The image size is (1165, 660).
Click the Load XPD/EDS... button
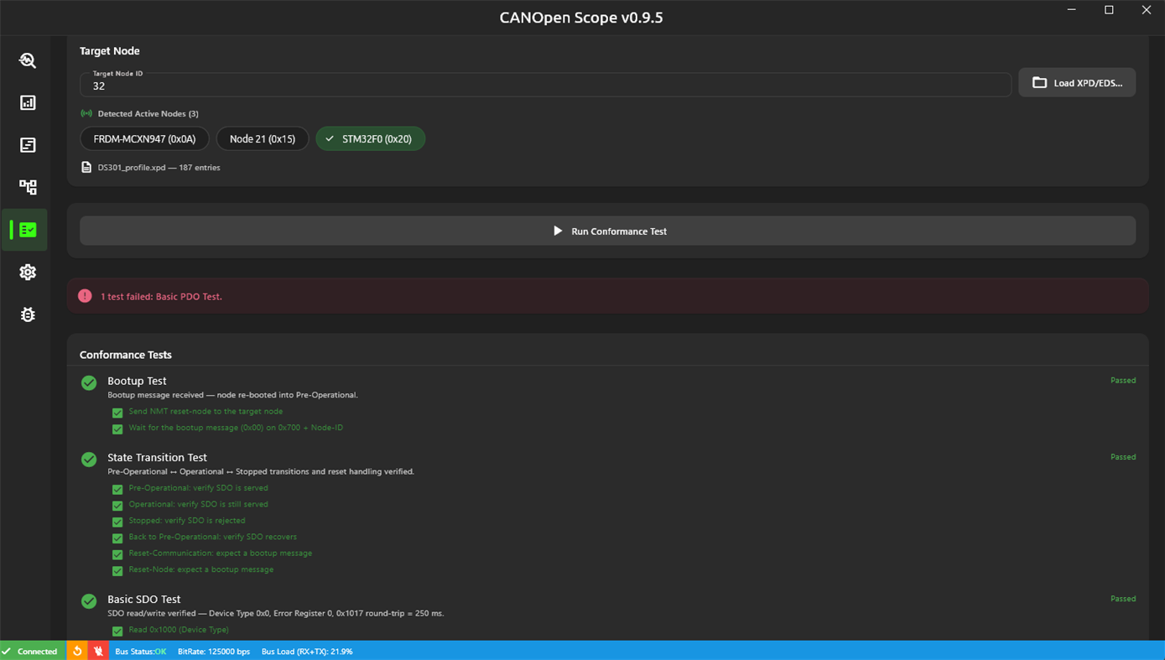[1077, 82]
